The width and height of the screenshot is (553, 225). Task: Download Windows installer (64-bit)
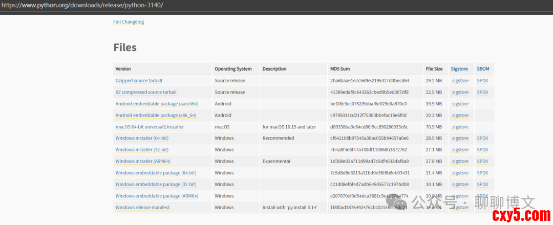tap(142, 138)
